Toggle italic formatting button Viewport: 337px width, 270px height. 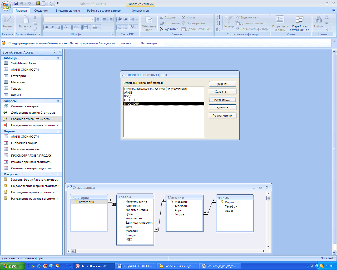tap(53, 27)
